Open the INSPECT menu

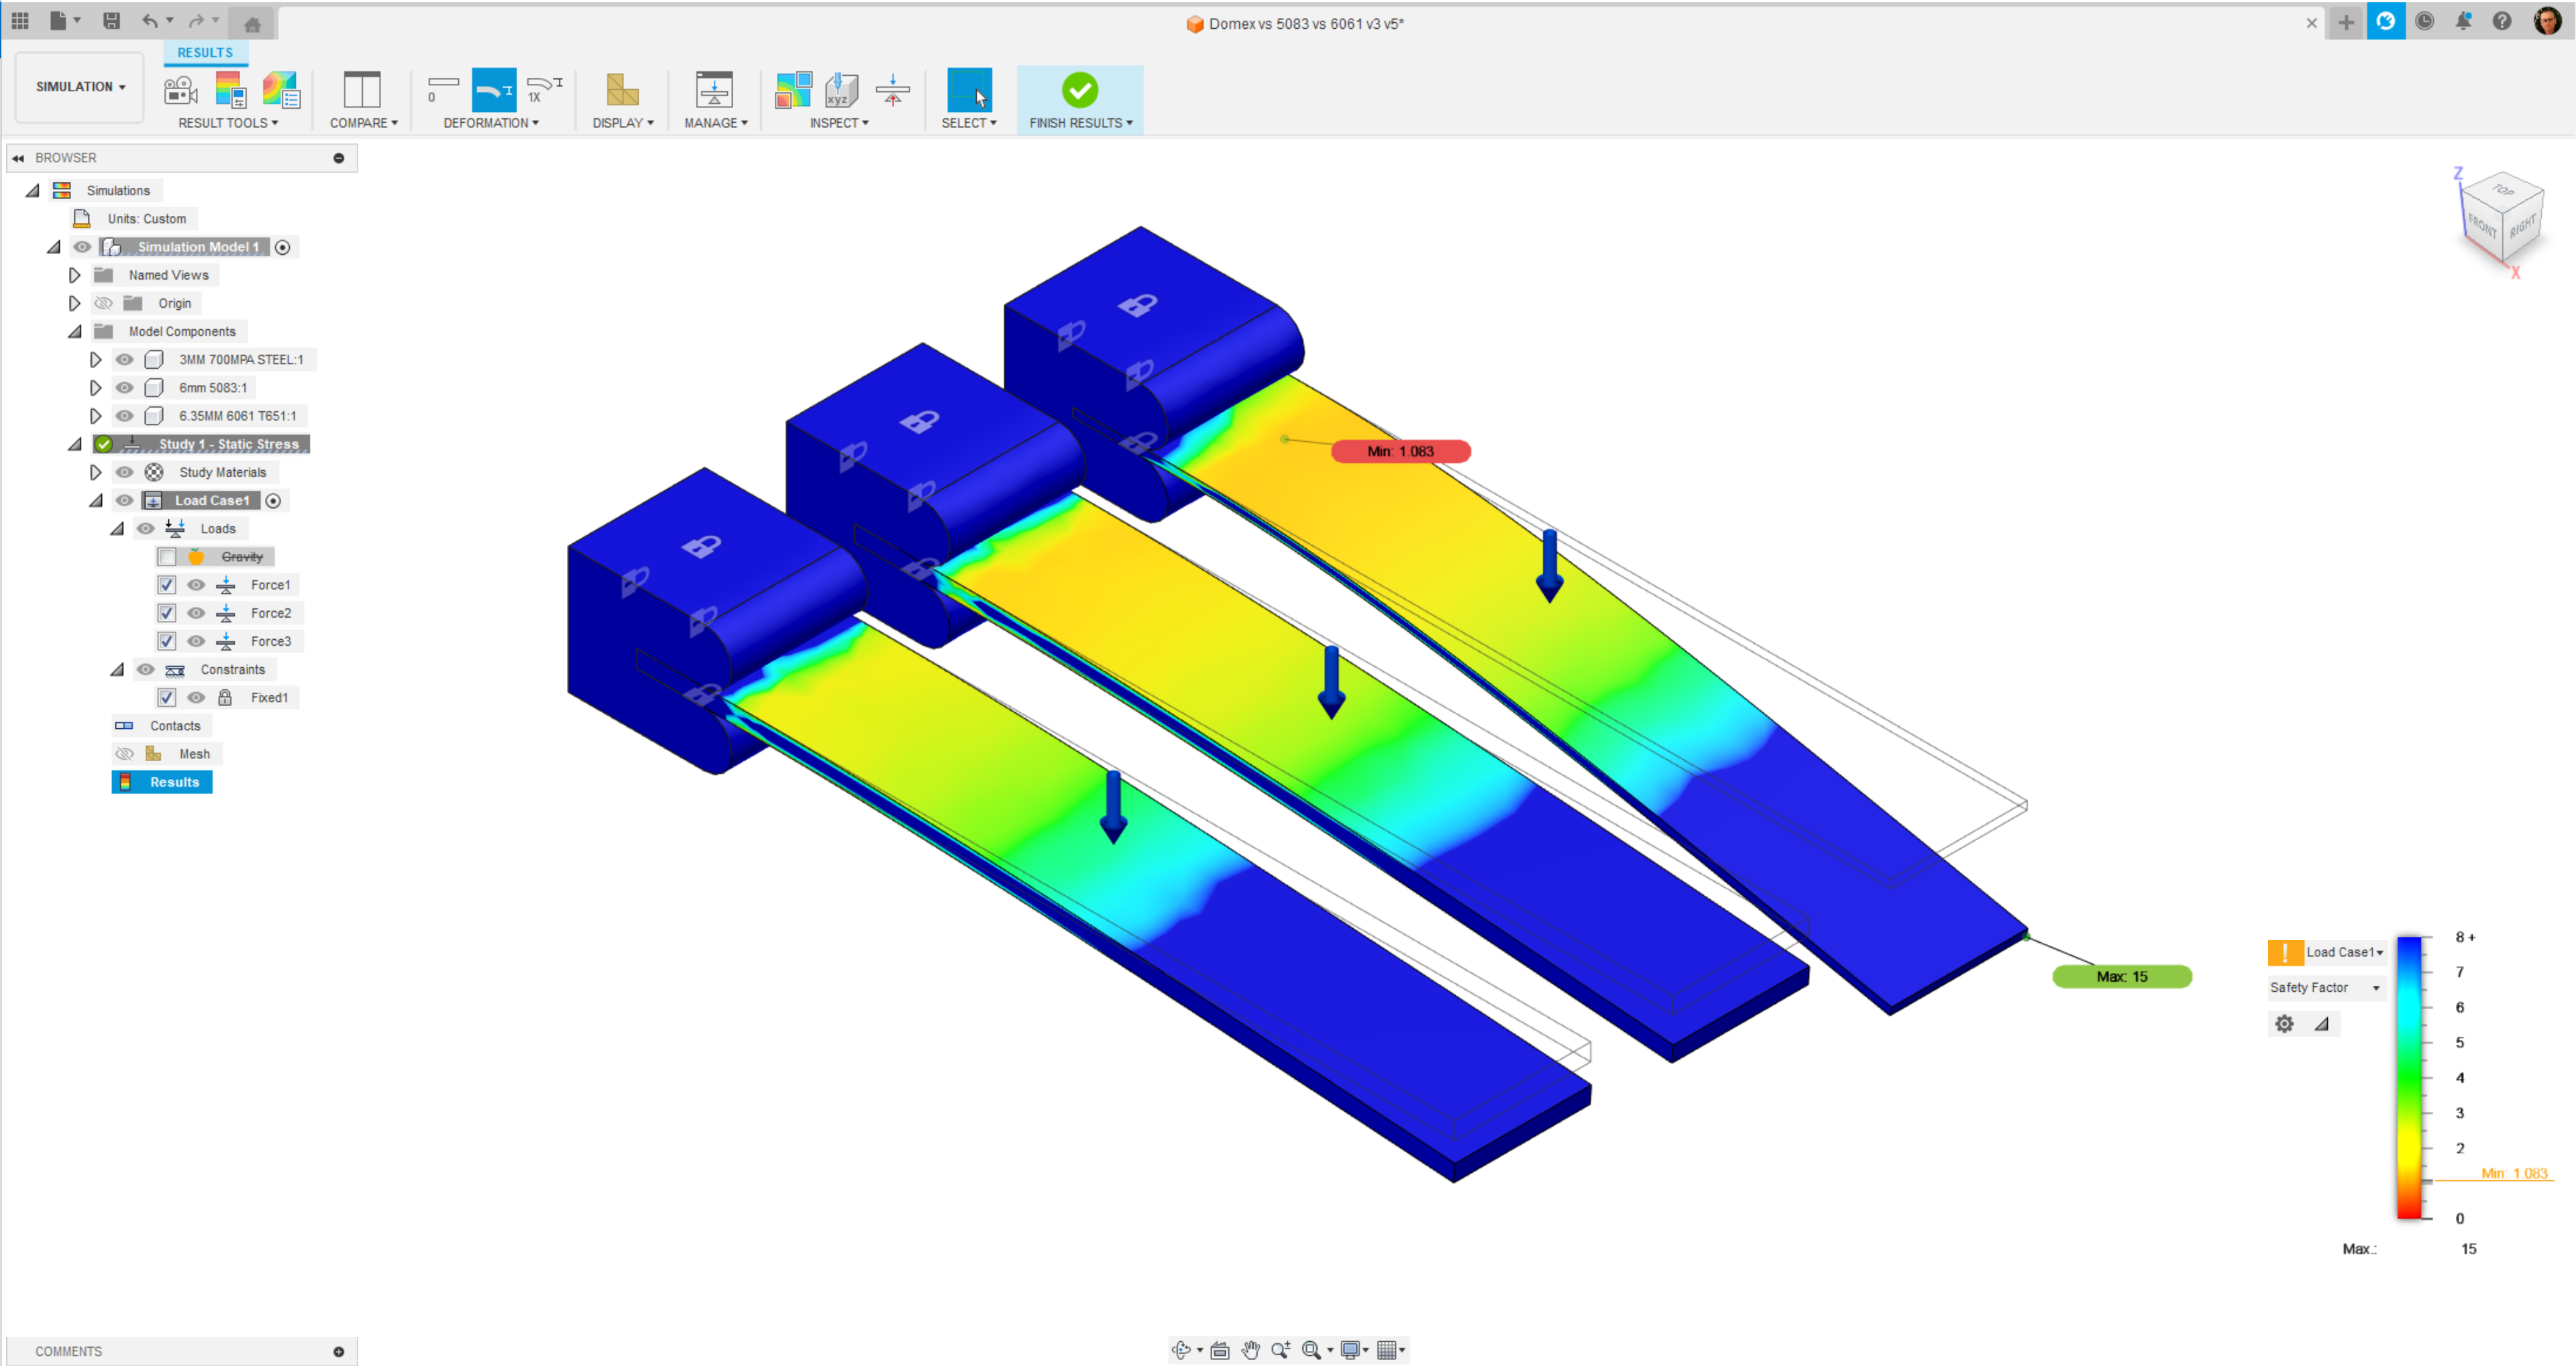tap(839, 123)
